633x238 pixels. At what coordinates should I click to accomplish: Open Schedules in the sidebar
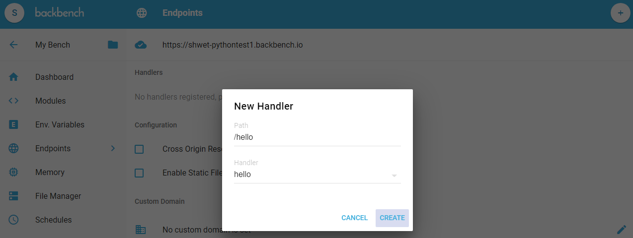pos(54,220)
